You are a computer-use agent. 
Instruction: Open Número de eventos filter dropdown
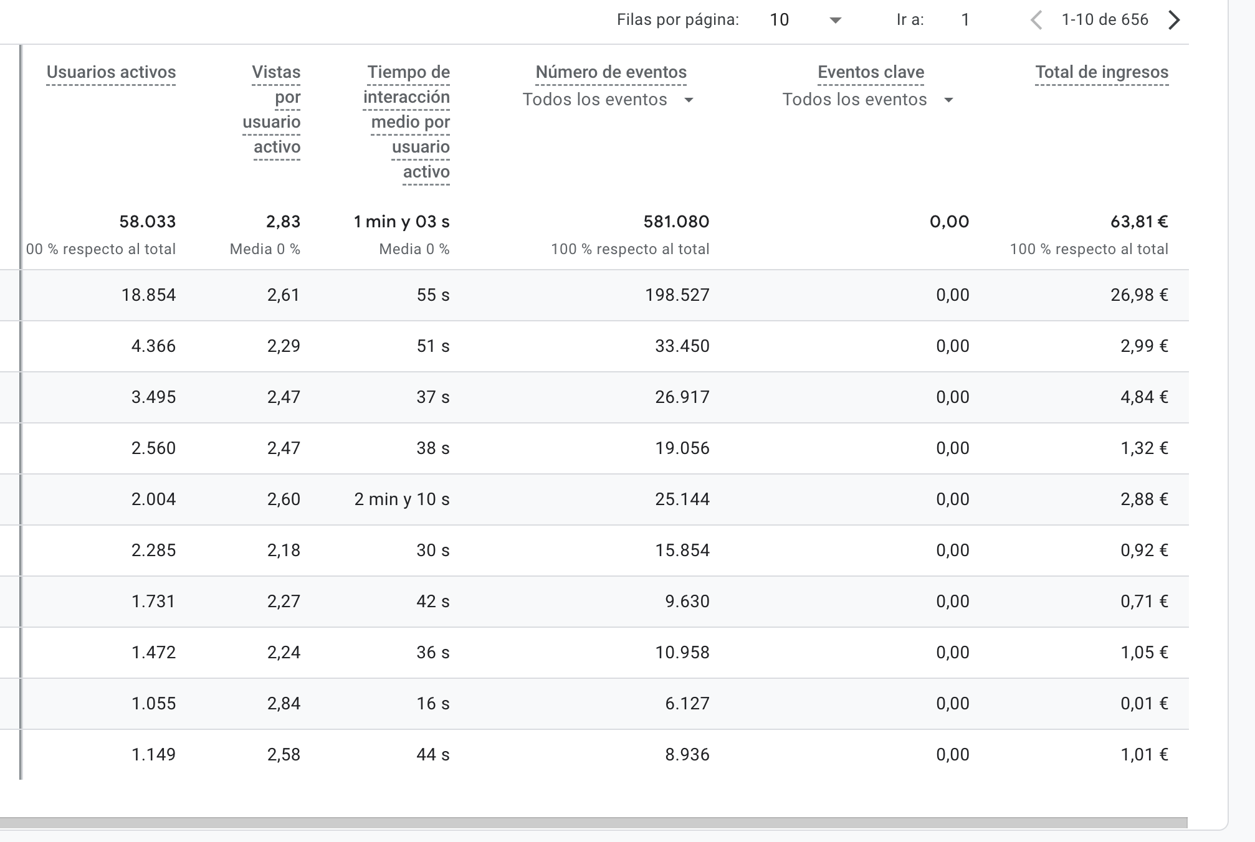tap(608, 100)
